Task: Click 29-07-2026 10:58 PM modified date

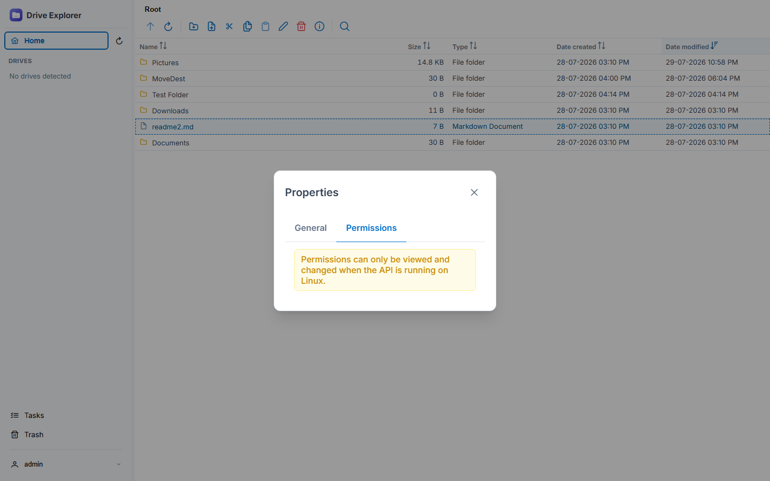Action: [x=702, y=62]
